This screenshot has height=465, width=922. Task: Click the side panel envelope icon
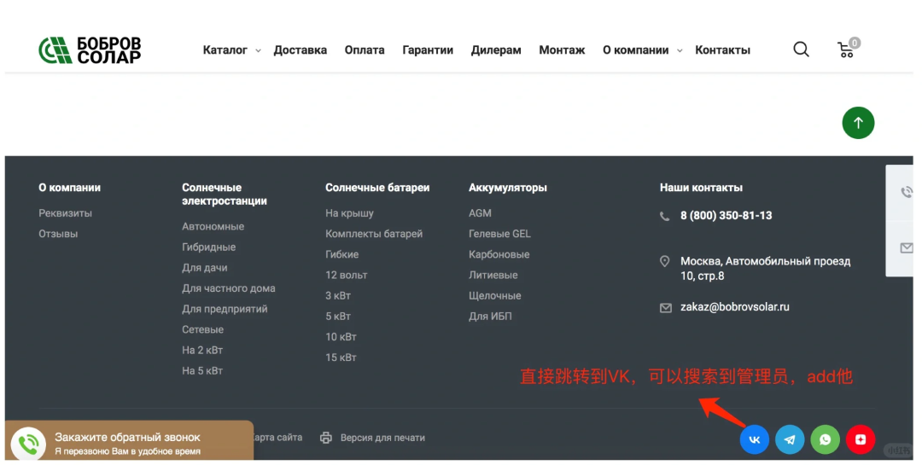click(x=907, y=247)
